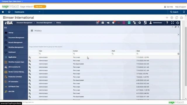Add a component with the plus icon

167,17
